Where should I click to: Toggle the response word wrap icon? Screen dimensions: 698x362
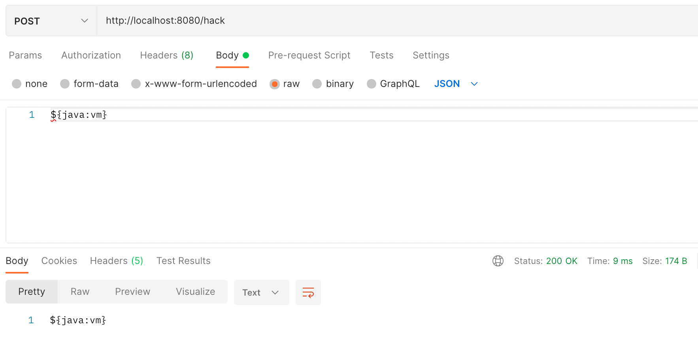308,292
